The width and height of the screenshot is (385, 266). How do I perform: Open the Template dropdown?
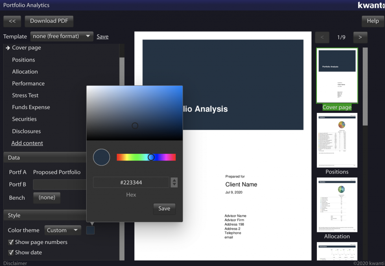pos(62,37)
